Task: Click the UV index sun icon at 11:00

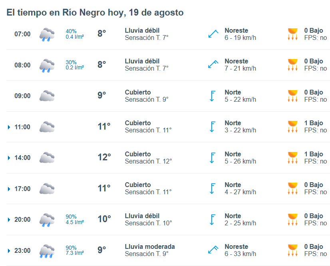Action: (292, 126)
